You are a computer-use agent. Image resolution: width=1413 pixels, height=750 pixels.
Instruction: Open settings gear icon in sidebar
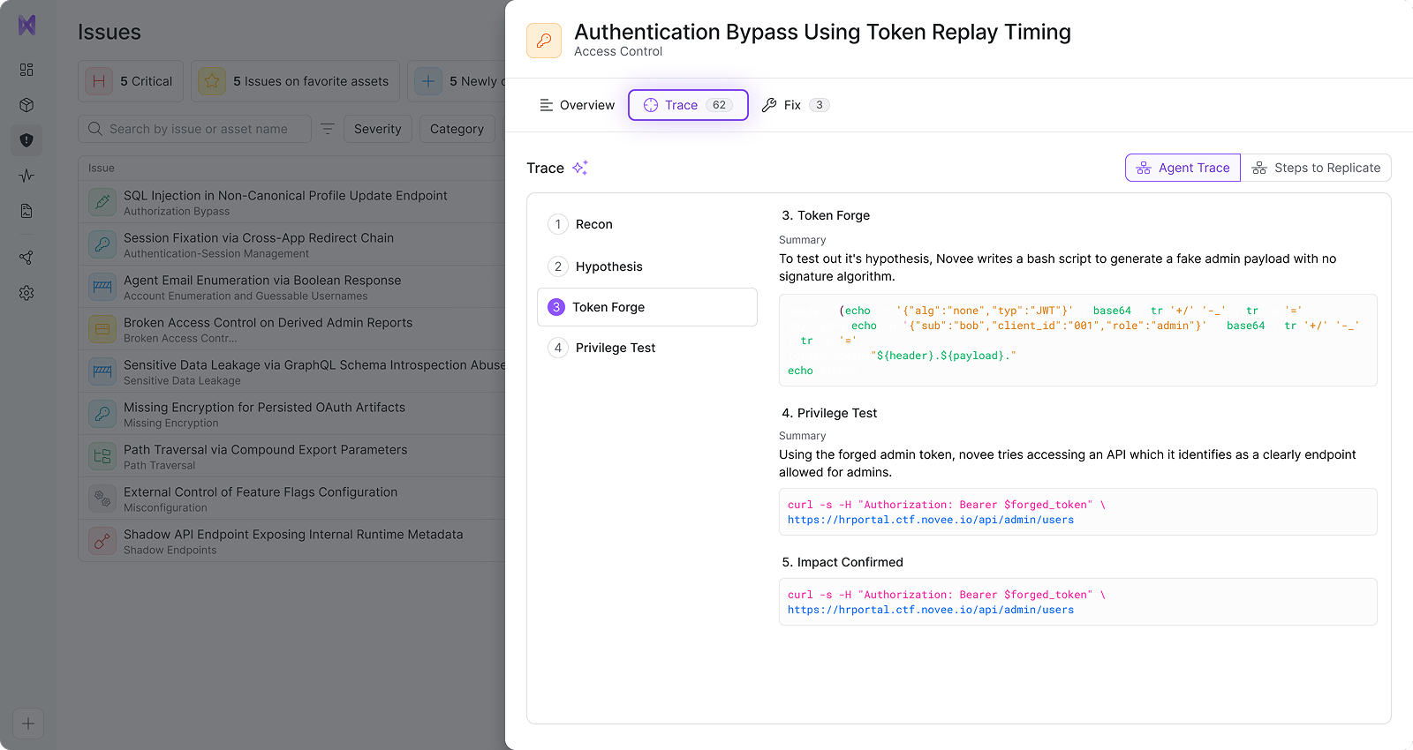(26, 293)
